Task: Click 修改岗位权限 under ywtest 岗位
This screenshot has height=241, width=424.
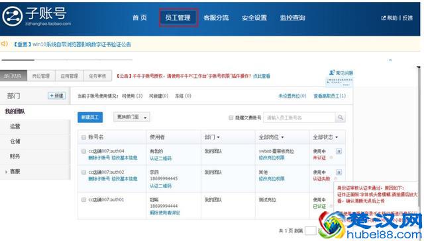Action: (x=272, y=158)
